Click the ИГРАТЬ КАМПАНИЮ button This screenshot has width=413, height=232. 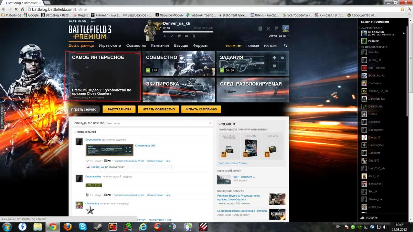(201, 109)
